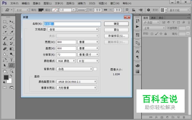Toggle lock all padlock icon
This screenshot has width=192, height=120.
[x=165, y=34]
